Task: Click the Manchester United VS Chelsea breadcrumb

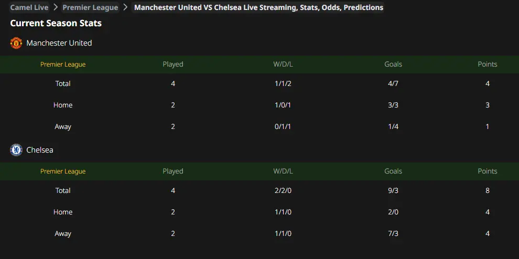Action: [x=258, y=7]
